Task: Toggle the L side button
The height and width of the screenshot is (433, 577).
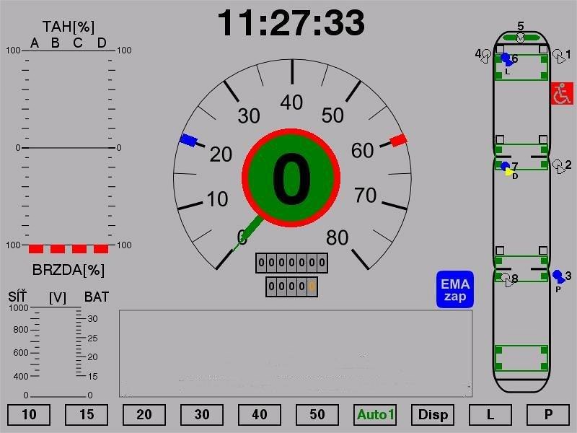Action: tap(490, 414)
